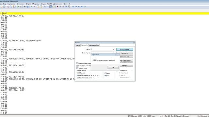This screenshot has width=209, height=117.
Task: Click the Save Recorded Macro icon
Action: pos(69,6)
